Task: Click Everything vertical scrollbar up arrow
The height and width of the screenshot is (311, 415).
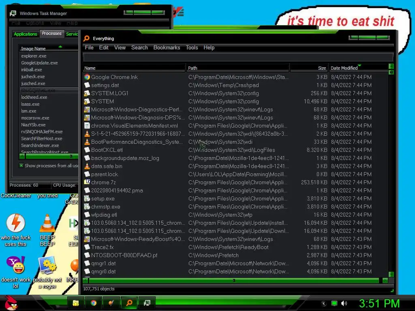Action: pos(391,66)
